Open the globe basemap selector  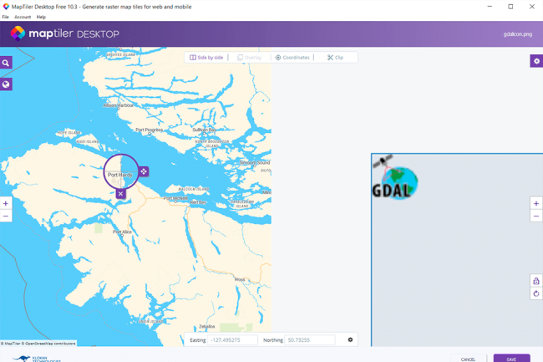[x=6, y=84]
